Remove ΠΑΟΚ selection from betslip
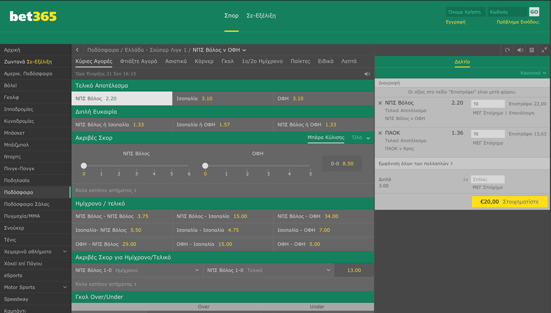Image resolution: width=551 pixels, height=313 pixels. pos(380,133)
